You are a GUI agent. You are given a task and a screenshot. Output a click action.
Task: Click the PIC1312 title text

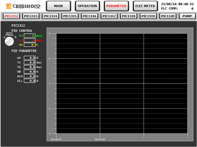pos(18,26)
